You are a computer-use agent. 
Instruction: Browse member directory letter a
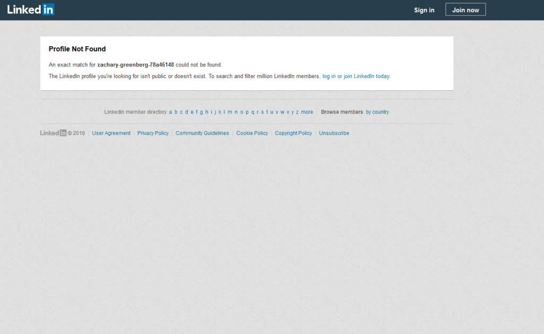tap(171, 112)
